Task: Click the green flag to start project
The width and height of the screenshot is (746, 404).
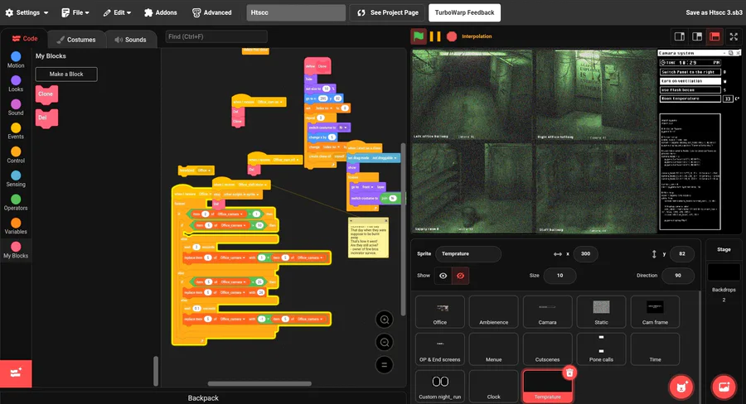Action: click(x=419, y=36)
